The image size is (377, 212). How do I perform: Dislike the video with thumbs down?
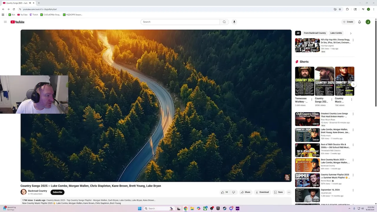pos(234,192)
